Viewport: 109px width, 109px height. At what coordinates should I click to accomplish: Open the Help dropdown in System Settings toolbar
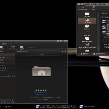click(94, 8)
